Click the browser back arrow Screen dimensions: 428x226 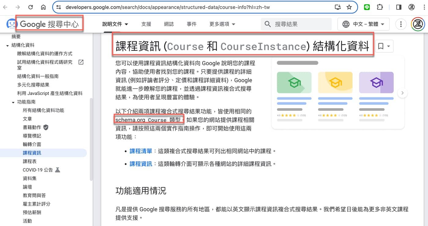(x=6, y=7)
